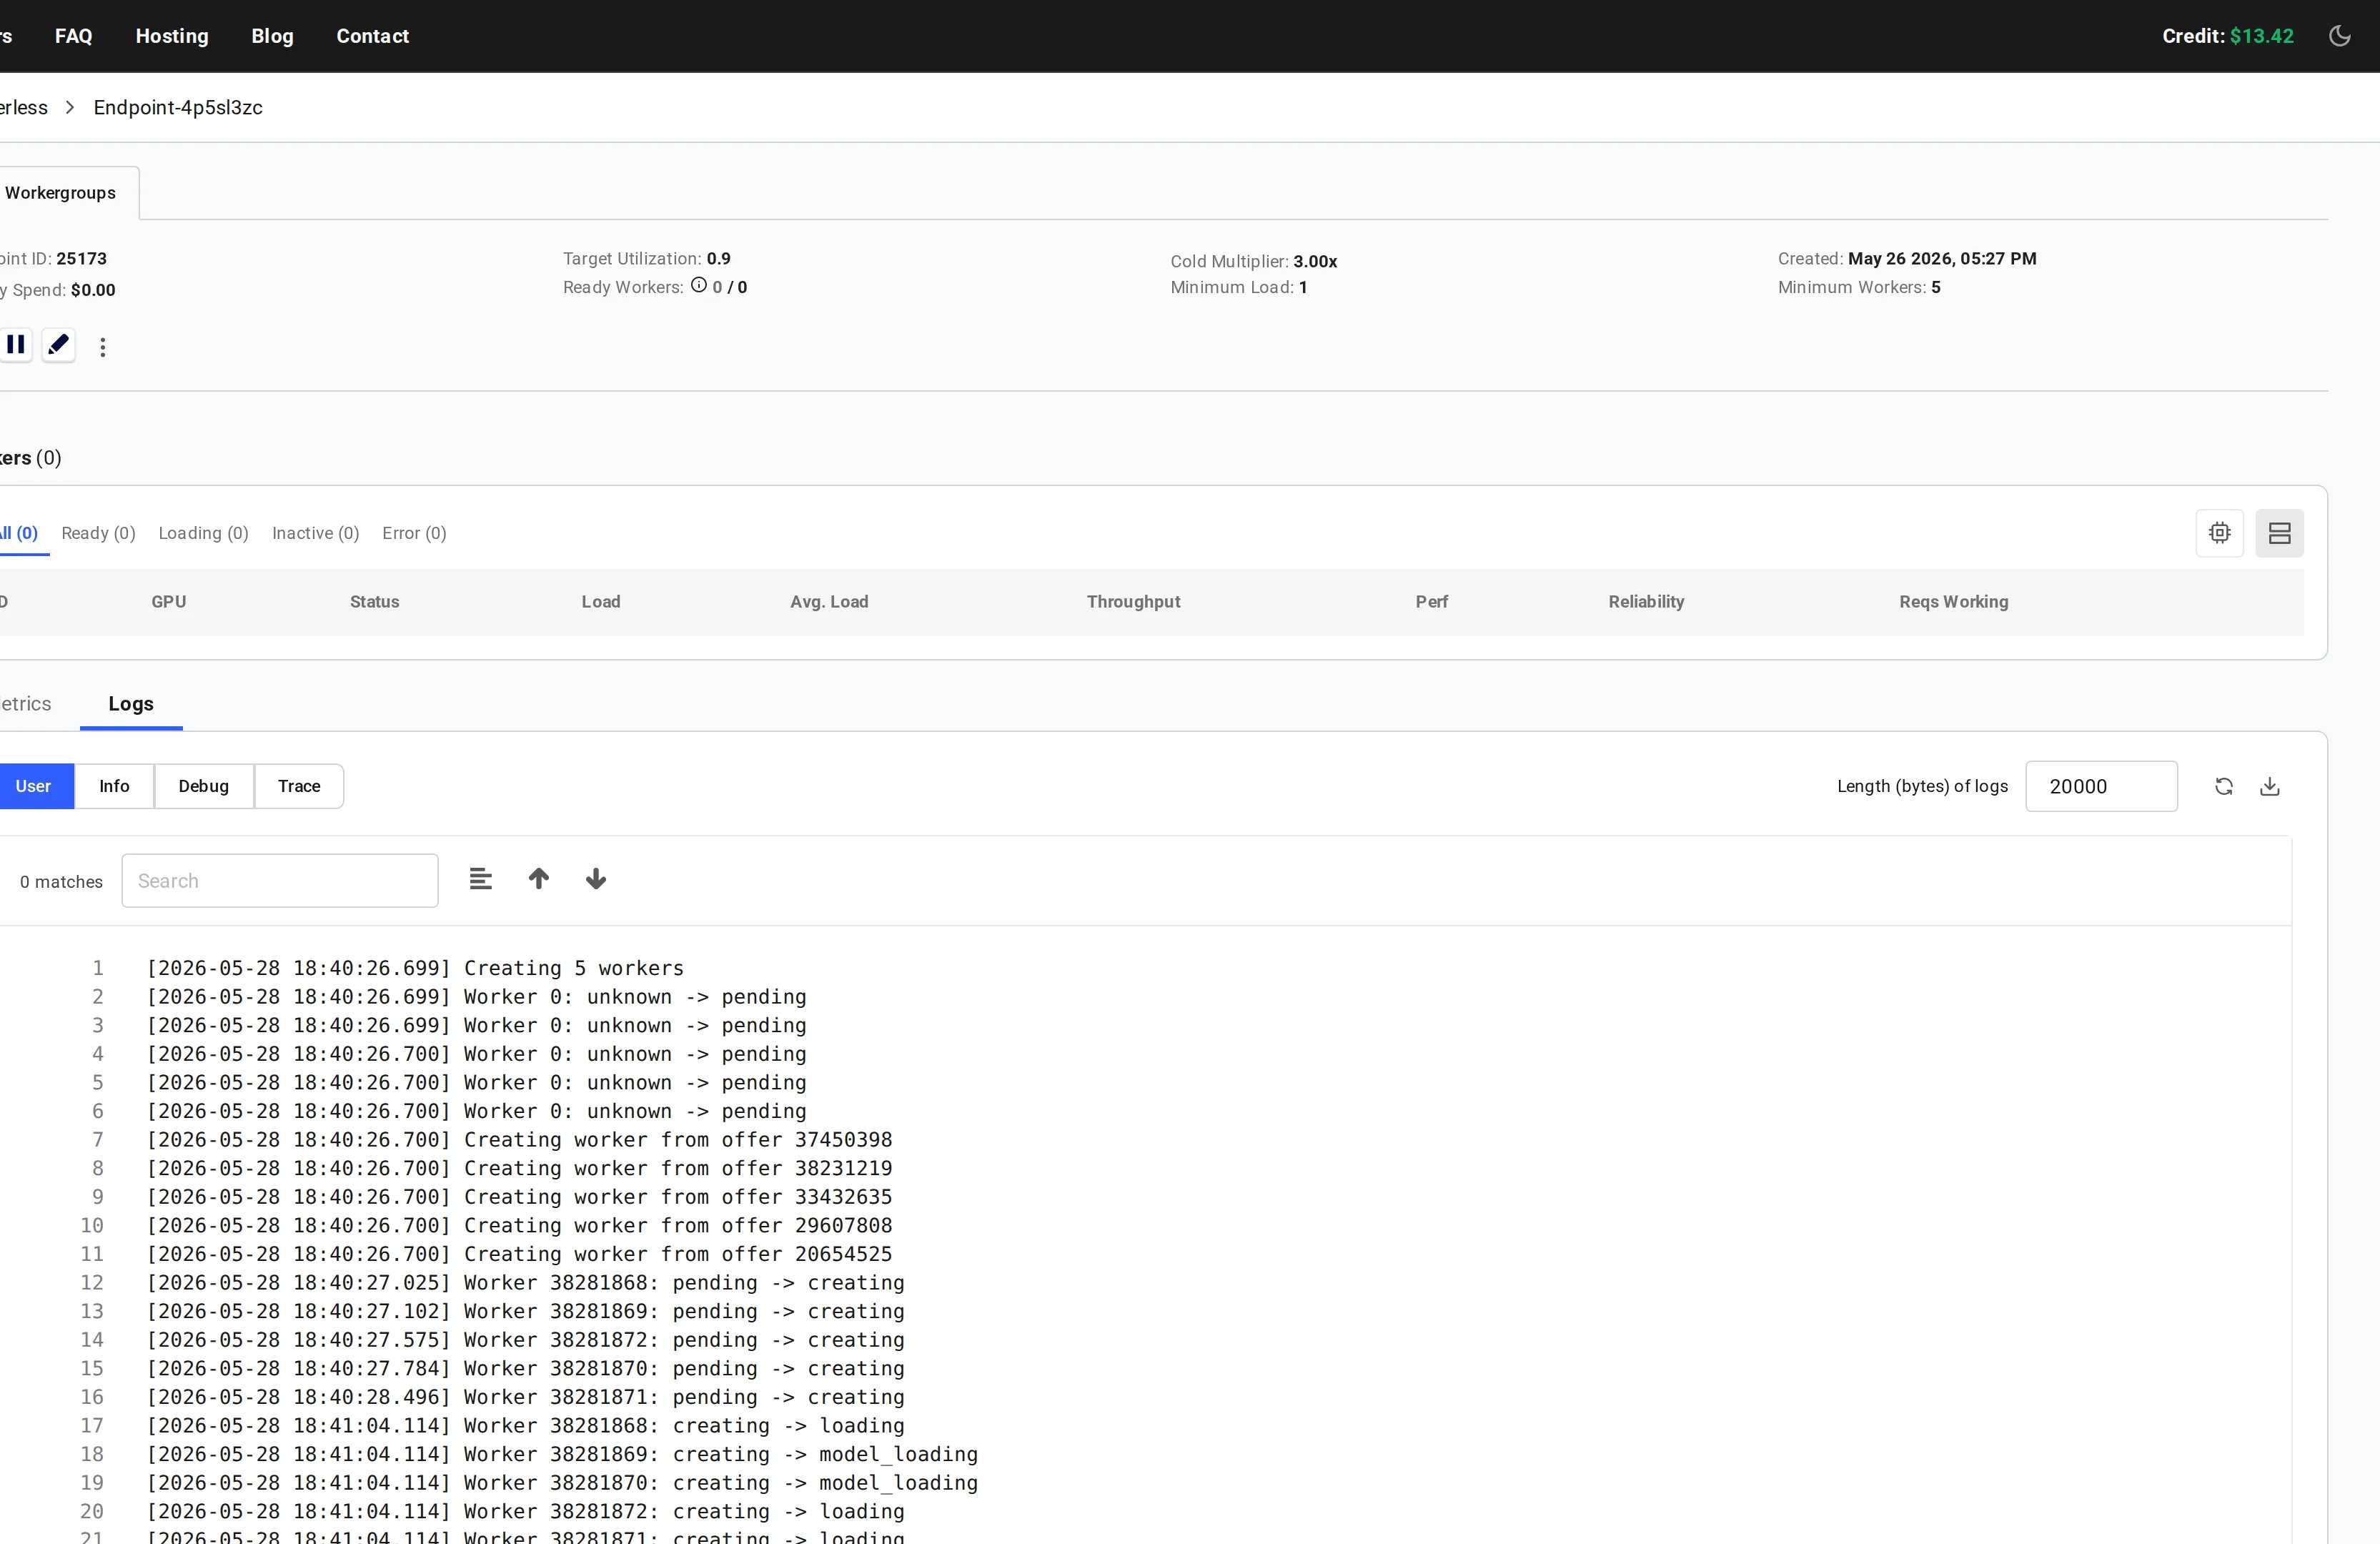Open the Contact page
Image resolution: width=2380 pixels, height=1544 pixels.
coord(373,36)
